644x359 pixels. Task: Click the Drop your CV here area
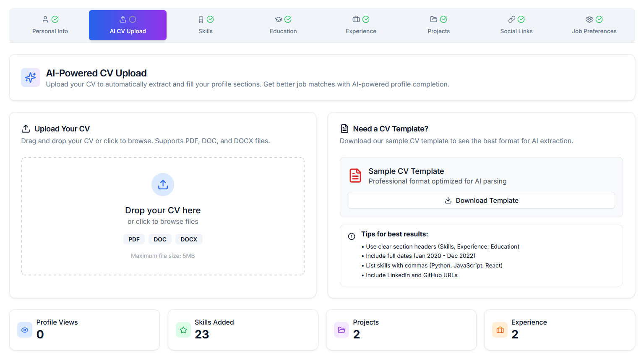[x=163, y=210]
